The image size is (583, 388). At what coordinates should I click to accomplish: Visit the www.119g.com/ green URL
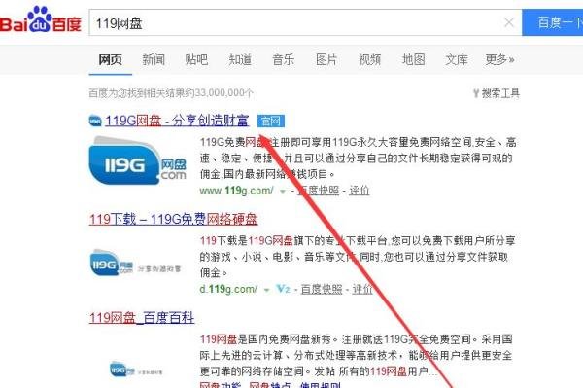(x=236, y=191)
